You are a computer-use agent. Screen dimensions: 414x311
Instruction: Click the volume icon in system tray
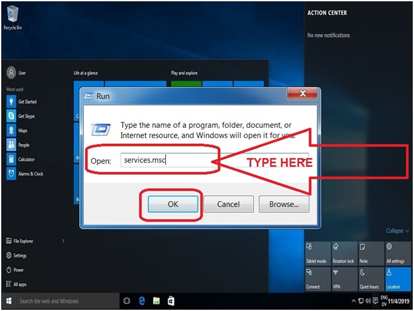368,301
